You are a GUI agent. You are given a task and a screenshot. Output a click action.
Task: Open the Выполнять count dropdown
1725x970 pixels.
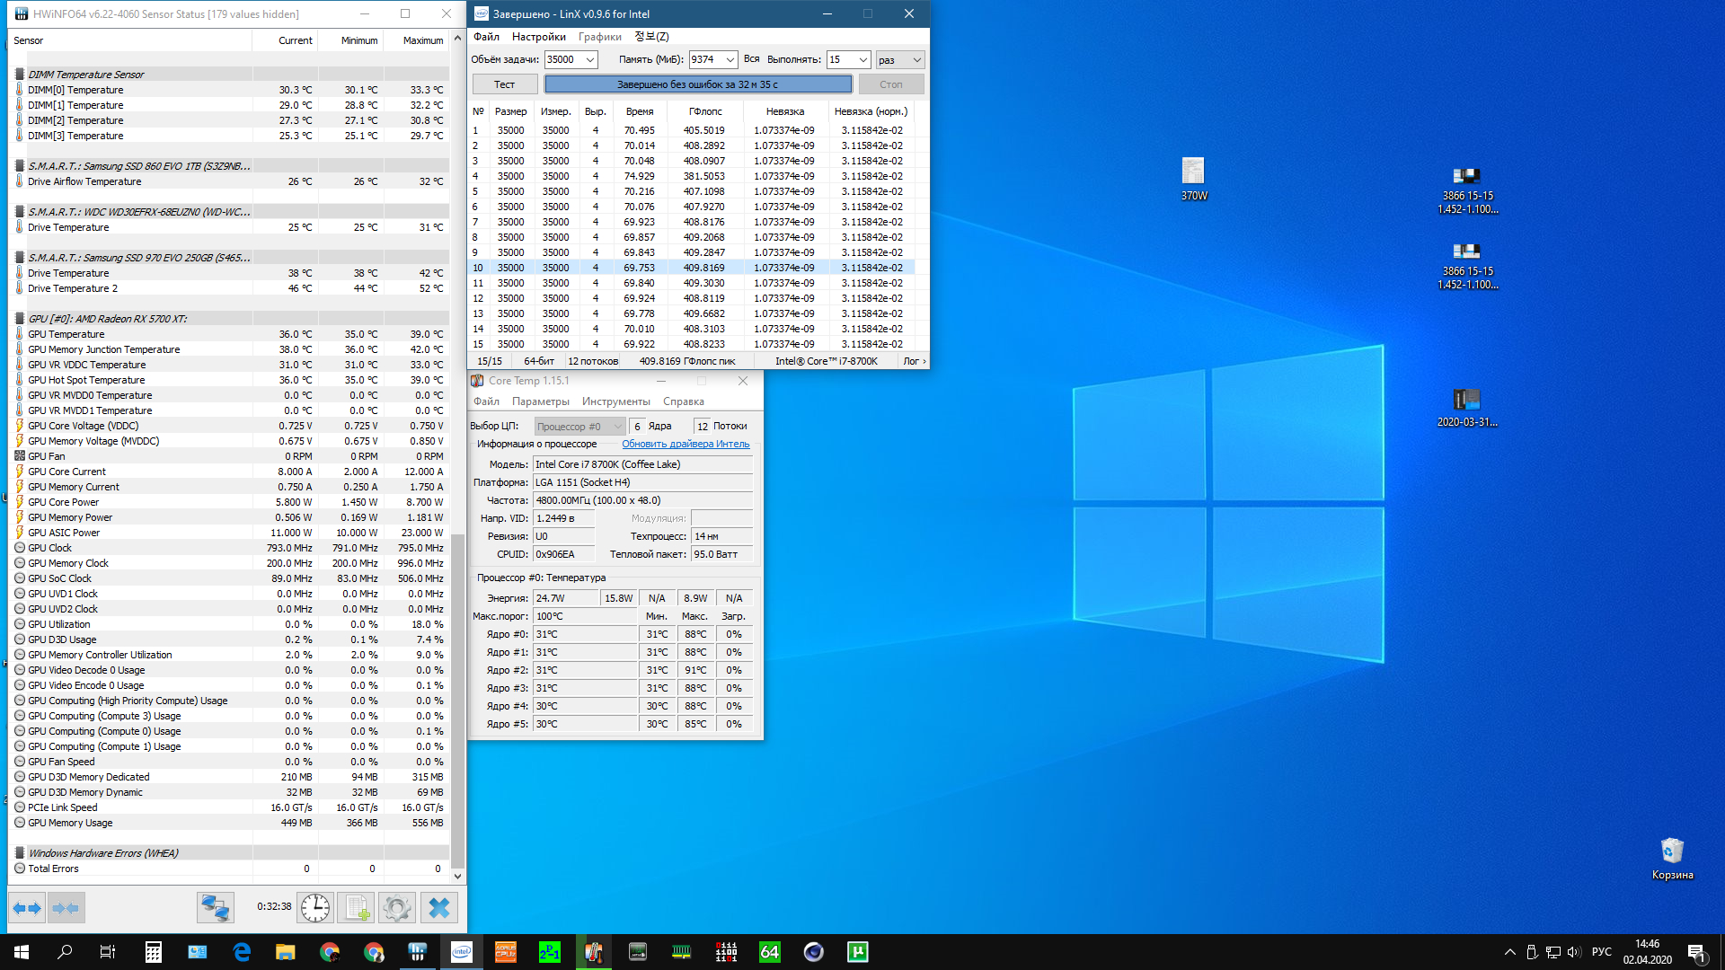point(863,60)
